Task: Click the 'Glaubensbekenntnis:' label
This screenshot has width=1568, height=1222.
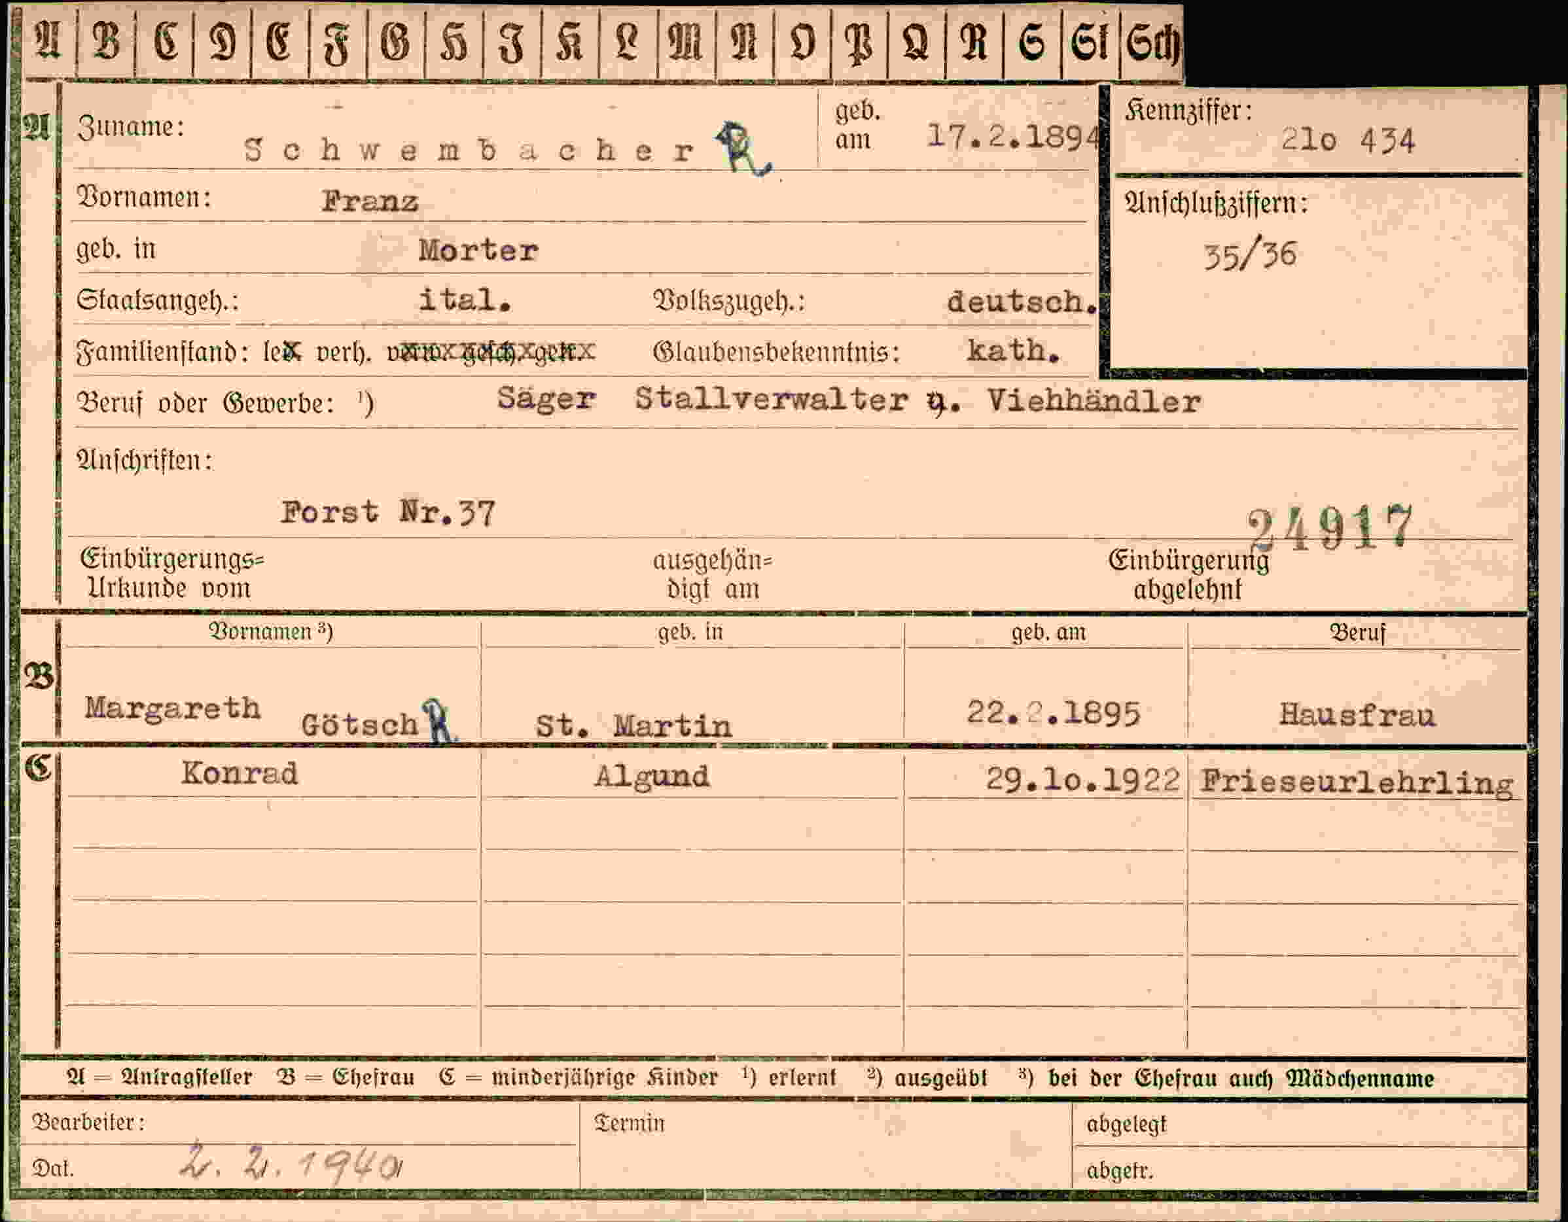Action: (776, 353)
